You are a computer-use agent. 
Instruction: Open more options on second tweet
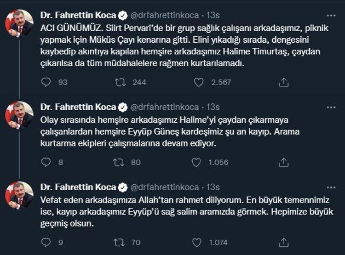(330, 107)
